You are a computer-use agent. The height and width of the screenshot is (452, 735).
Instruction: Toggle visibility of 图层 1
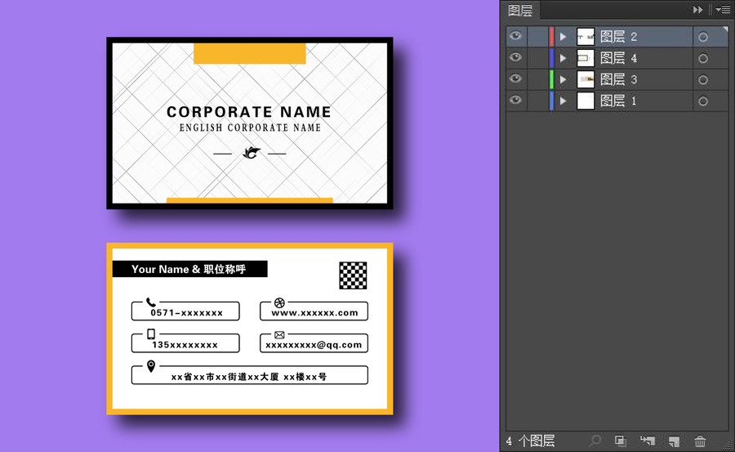coord(515,100)
